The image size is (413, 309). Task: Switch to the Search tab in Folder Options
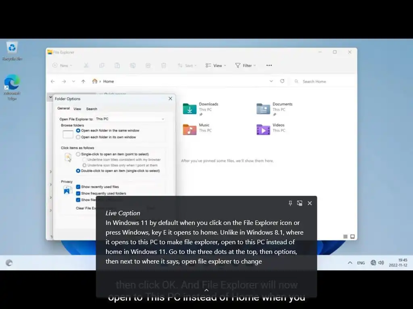pyautogui.click(x=92, y=109)
